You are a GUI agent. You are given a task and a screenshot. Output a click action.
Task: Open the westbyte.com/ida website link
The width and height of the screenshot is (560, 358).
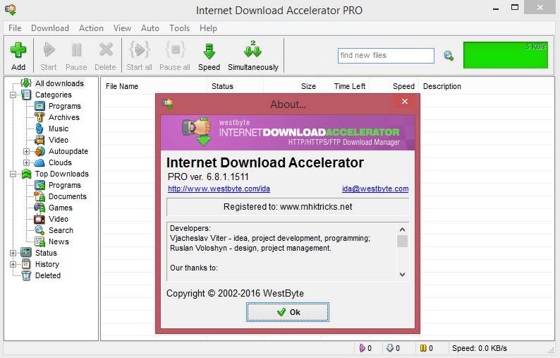tap(219, 189)
